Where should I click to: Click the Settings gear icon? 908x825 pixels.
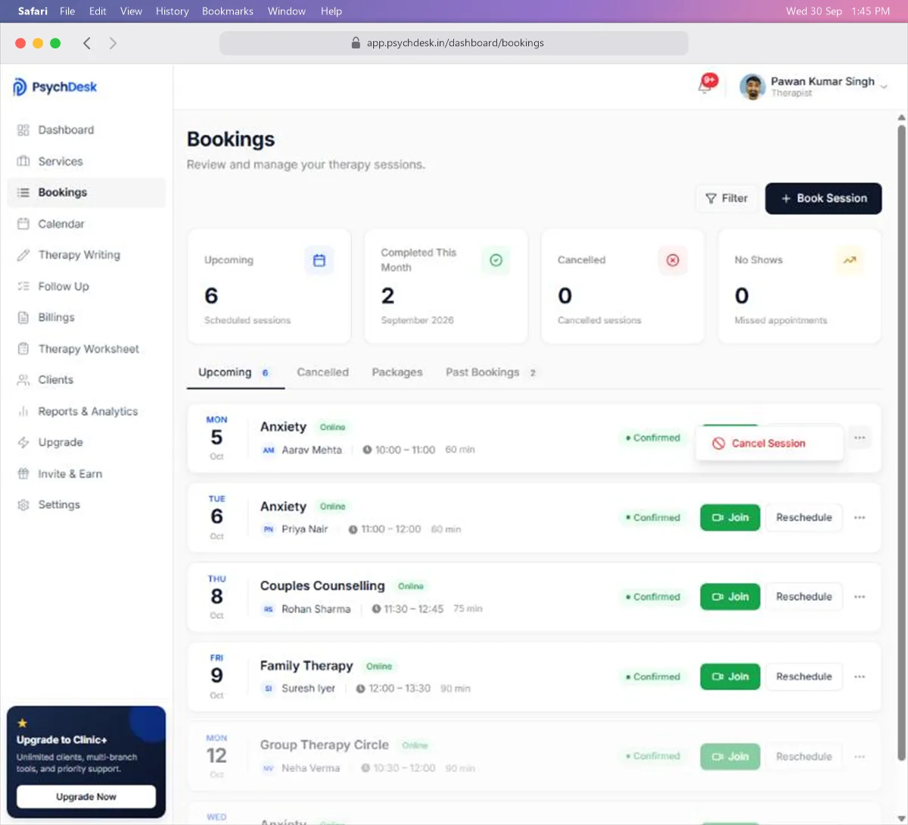pos(23,505)
